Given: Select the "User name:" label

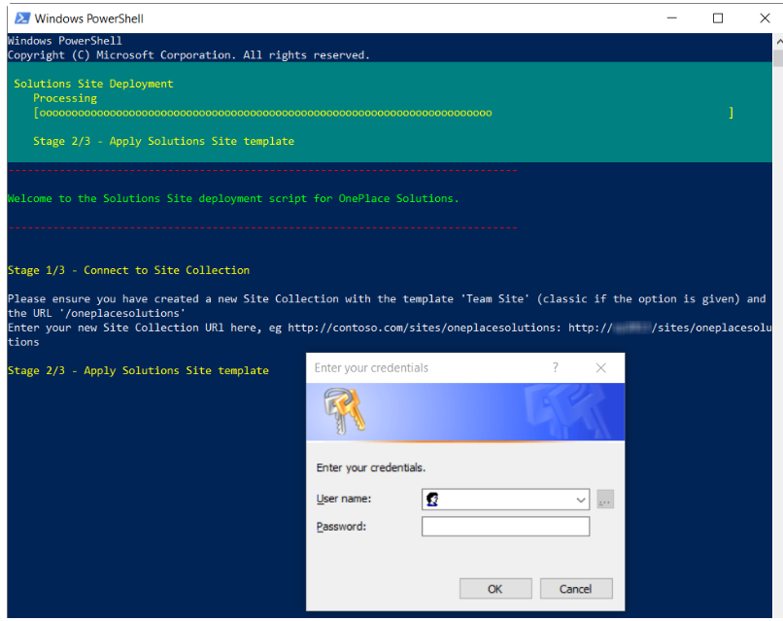Looking at the screenshot, I should pos(344,500).
